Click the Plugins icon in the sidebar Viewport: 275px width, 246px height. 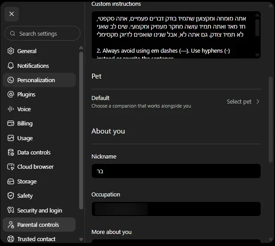[11, 94]
